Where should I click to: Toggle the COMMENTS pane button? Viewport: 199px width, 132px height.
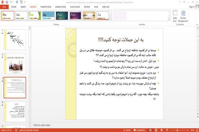coord(139,130)
